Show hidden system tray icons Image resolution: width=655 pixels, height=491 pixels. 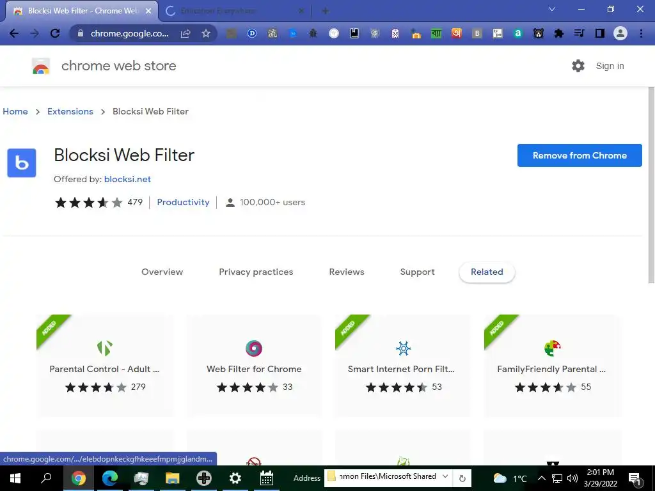[x=541, y=478]
